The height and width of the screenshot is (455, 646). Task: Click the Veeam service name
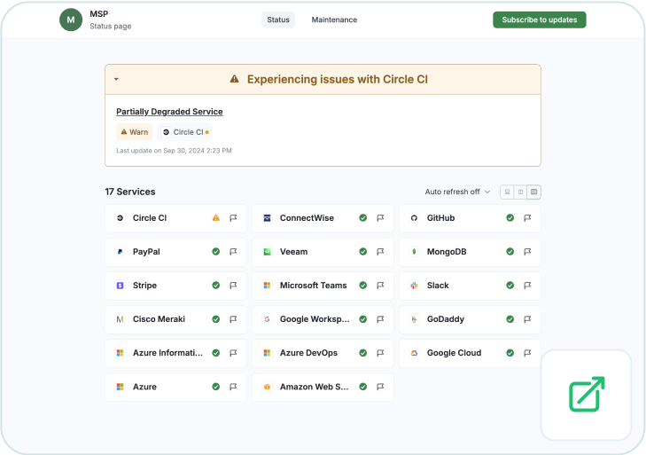tap(293, 252)
